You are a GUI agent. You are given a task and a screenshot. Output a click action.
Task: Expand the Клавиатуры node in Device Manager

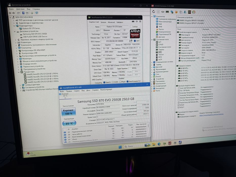16,42
